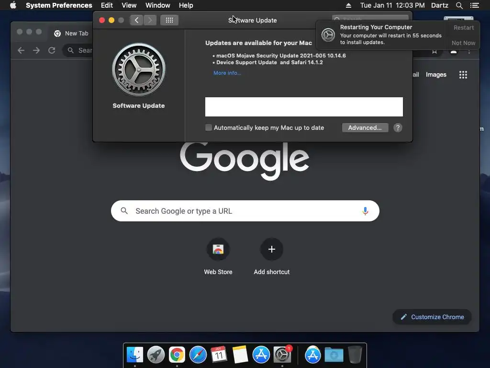The width and height of the screenshot is (490, 368).
Task: Show all preferences grid button
Action: (169, 20)
